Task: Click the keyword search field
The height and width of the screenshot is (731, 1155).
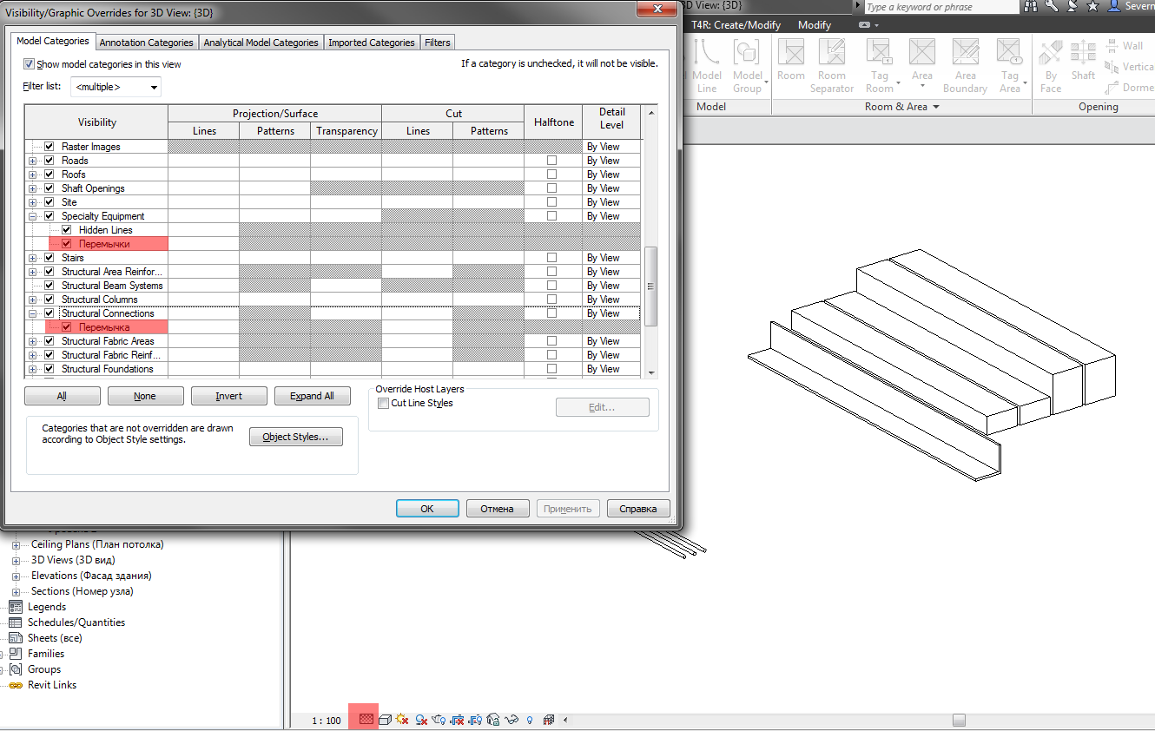Action: [x=940, y=7]
